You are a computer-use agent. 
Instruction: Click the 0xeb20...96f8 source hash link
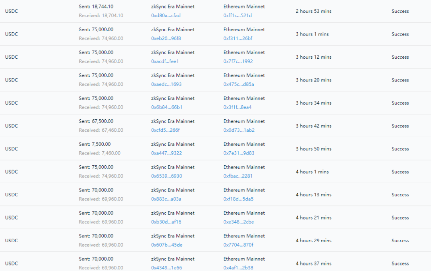pos(166,38)
